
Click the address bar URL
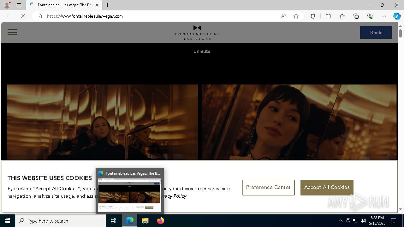pyautogui.click(x=85, y=16)
